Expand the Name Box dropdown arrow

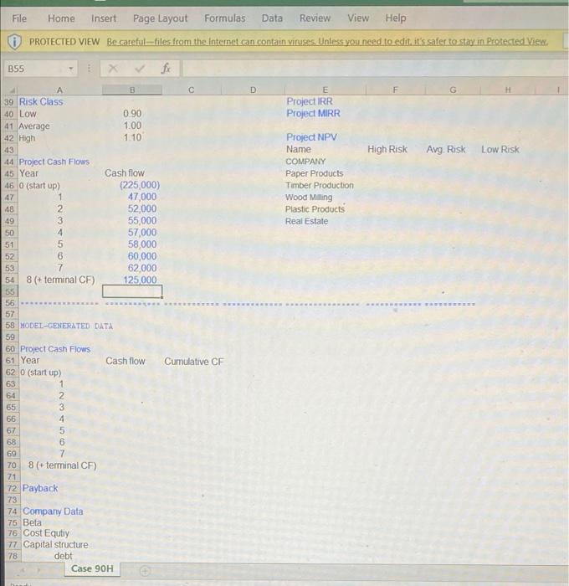pos(70,69)
